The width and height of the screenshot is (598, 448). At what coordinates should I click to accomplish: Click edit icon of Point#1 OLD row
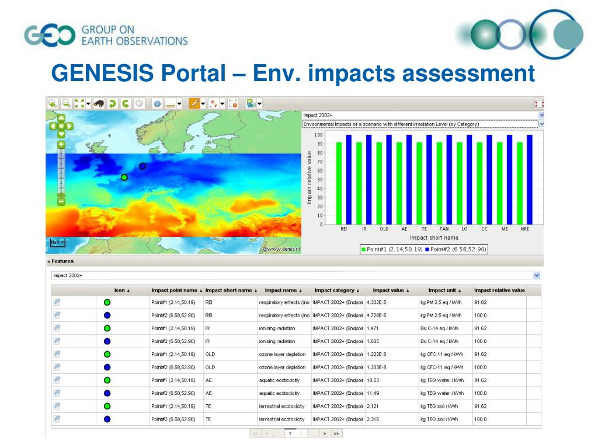57,354
